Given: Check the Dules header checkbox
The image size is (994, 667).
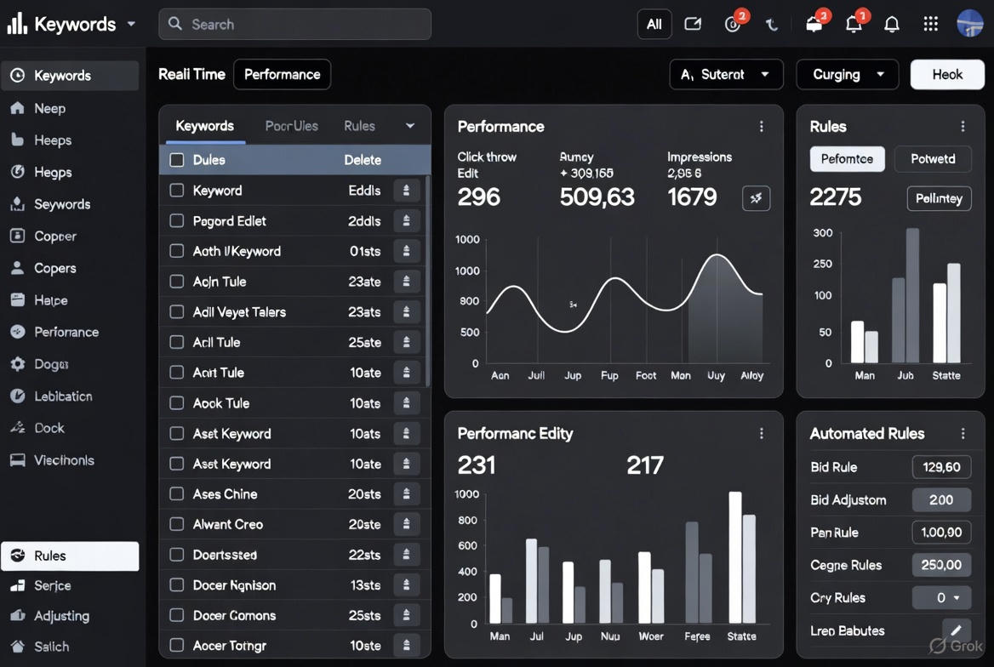Looking at the screenshot, I should pos(177,160).
